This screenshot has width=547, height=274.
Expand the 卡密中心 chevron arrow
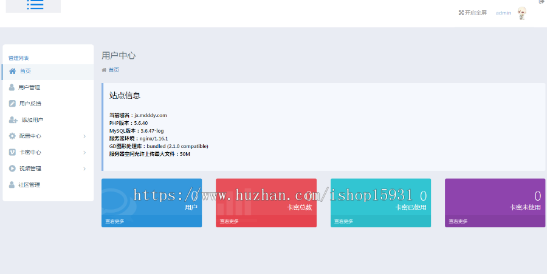(x=84, y=153)
